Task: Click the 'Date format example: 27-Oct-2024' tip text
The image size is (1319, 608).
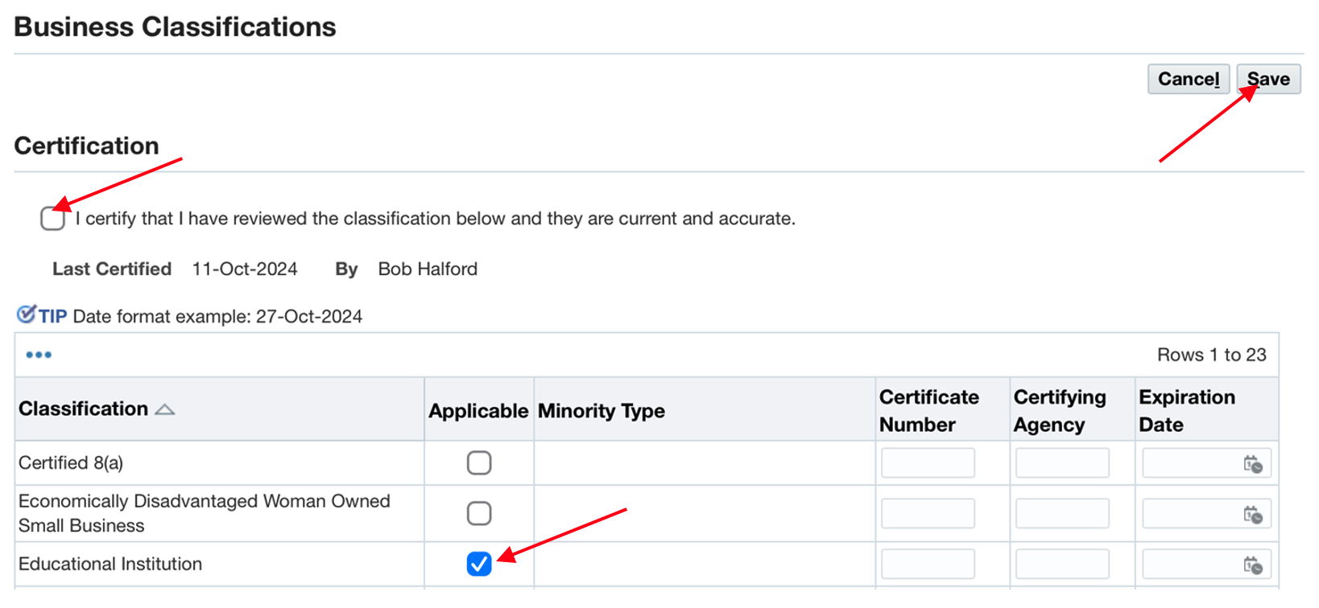Action: pos(217,316)
